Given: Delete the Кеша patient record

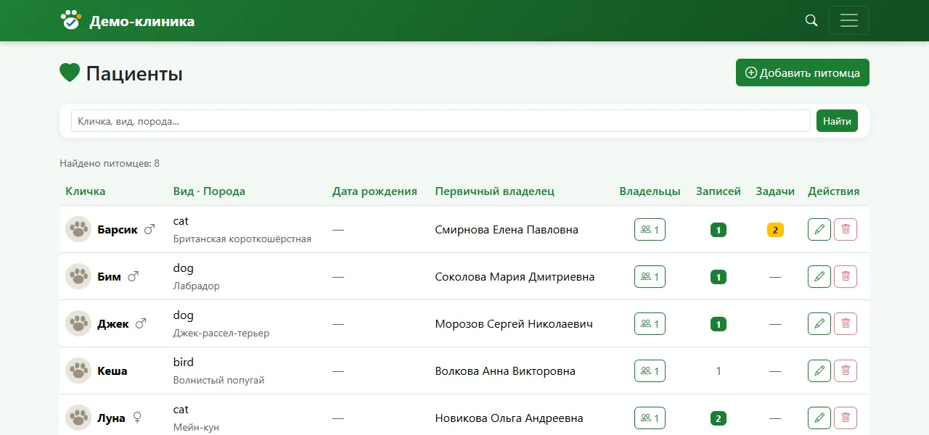Looking at the screenshot, I should point(846,370).
